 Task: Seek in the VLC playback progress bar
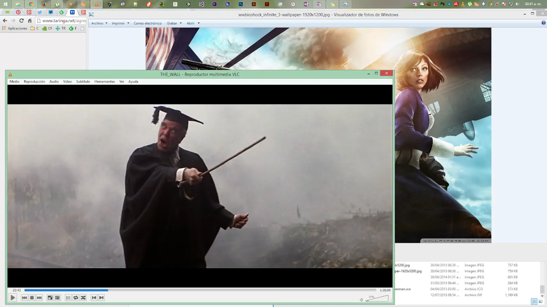[x=200, y=290]
